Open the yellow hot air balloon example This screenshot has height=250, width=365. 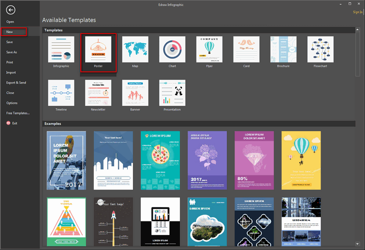[301, 160]
